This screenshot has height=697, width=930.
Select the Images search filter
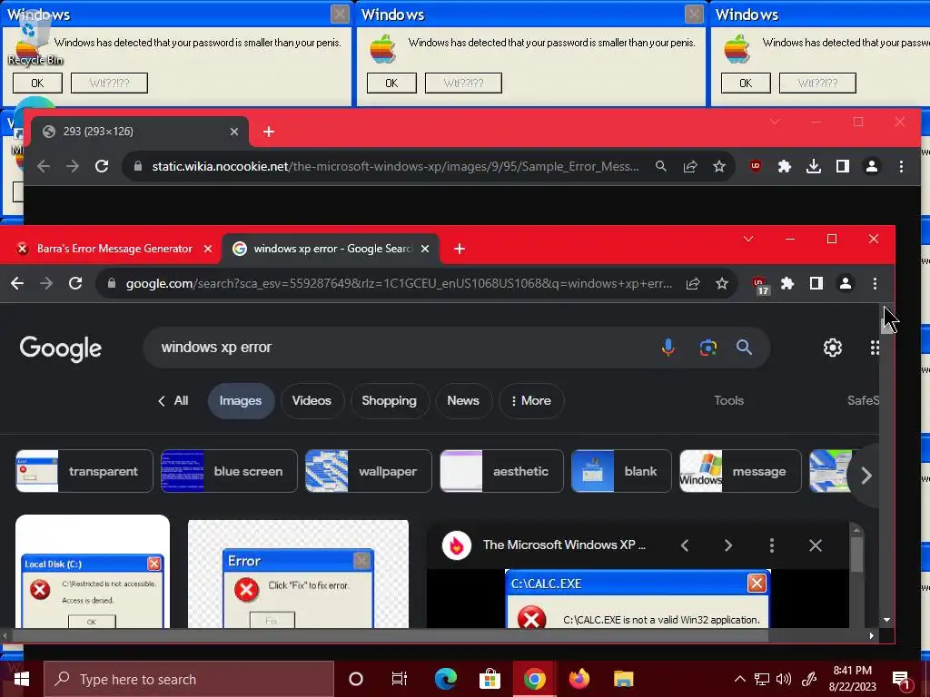(x=241, y=400)
